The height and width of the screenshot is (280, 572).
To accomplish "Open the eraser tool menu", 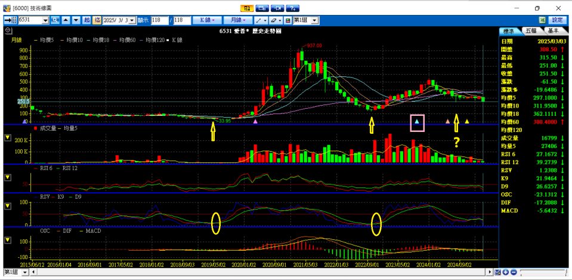I will click(x=276, y=20).
